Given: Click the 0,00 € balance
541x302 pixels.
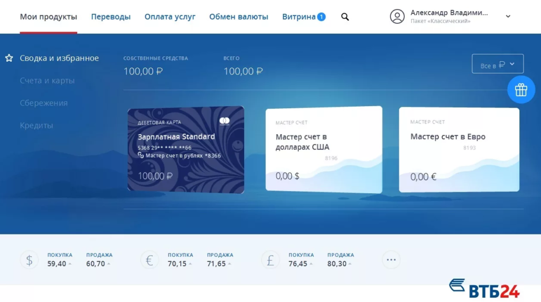Looking at the screenshot, I should tap(423, 177).
